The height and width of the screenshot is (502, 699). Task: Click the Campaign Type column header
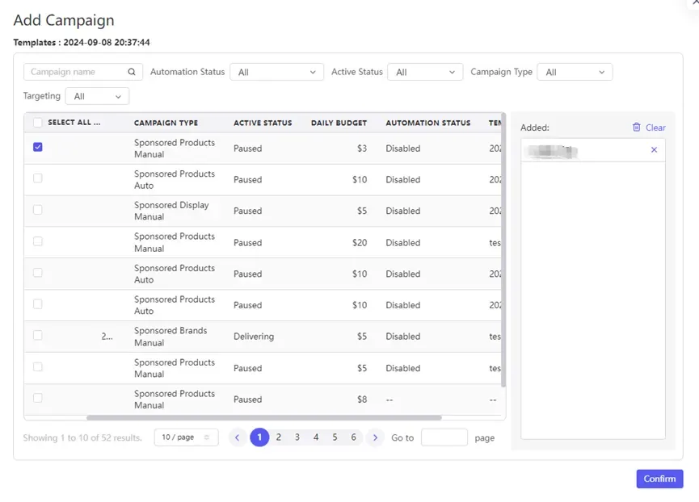166,123
